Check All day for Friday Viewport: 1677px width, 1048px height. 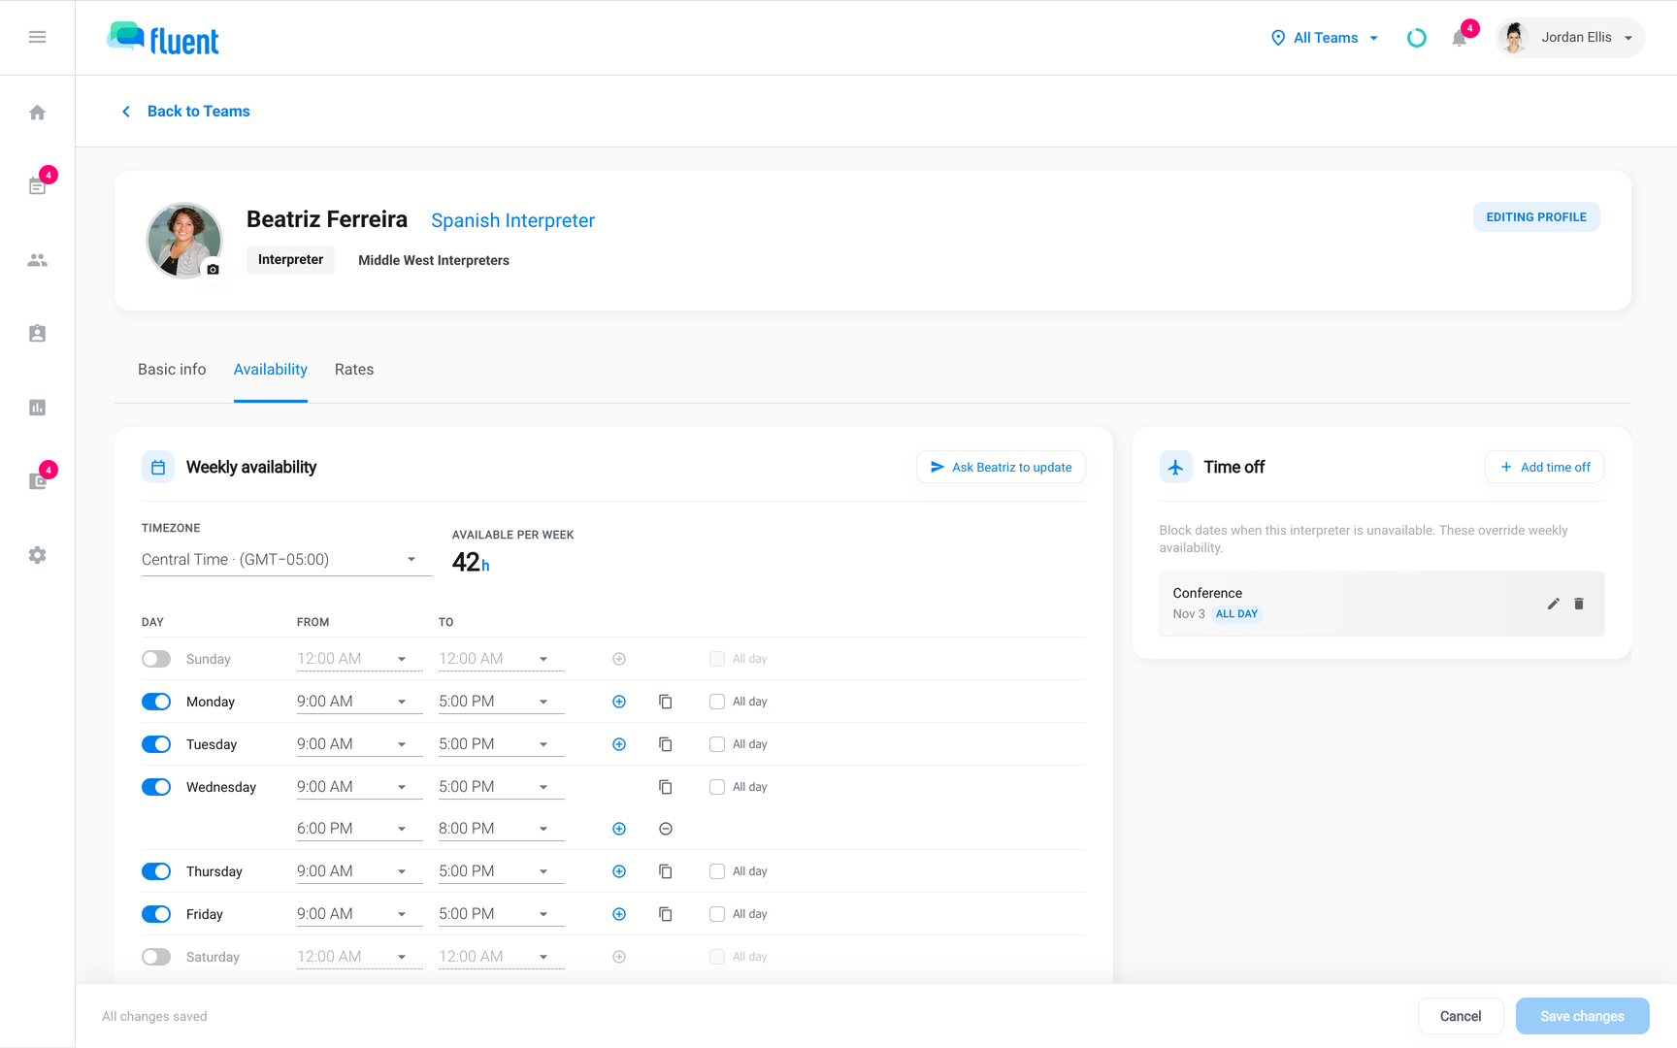[717, 914]
